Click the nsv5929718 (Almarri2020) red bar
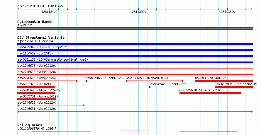The height and width of the screenshot is (135, 261). [210, 93]
